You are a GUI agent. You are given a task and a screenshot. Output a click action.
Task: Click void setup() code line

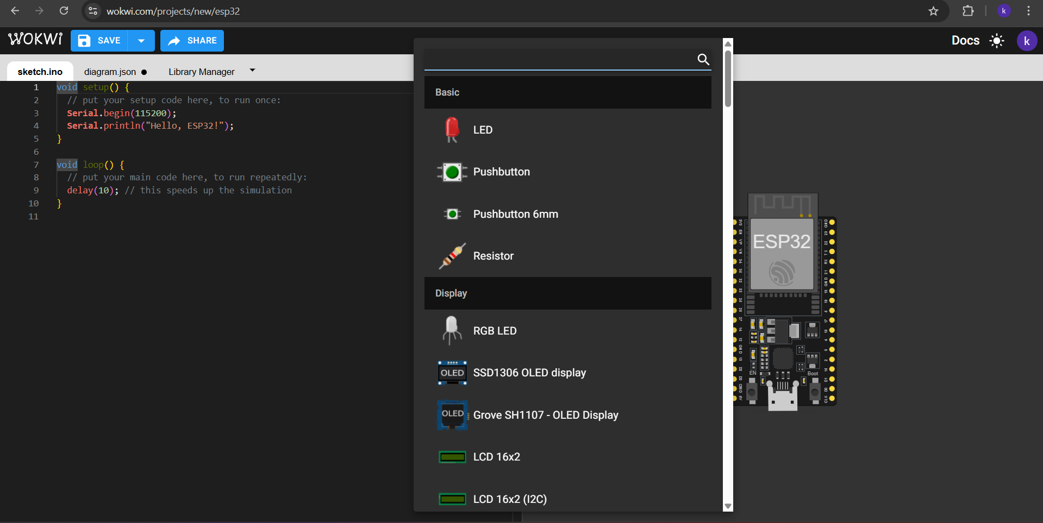(93, 87)
